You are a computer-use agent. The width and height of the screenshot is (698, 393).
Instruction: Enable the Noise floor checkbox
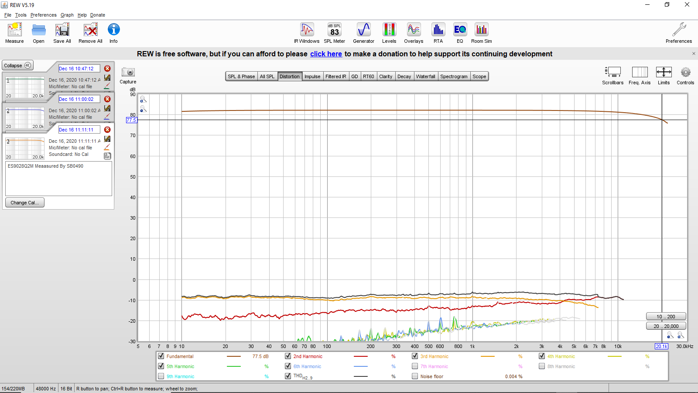pyautogui.click(x=415, y=376)
